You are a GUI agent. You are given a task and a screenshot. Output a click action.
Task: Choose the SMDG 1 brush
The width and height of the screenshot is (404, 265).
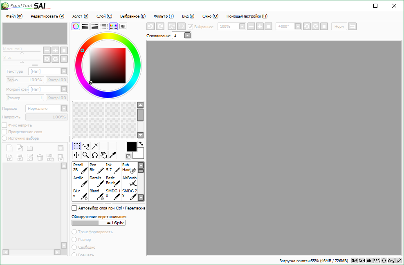(x=113, y=194)
